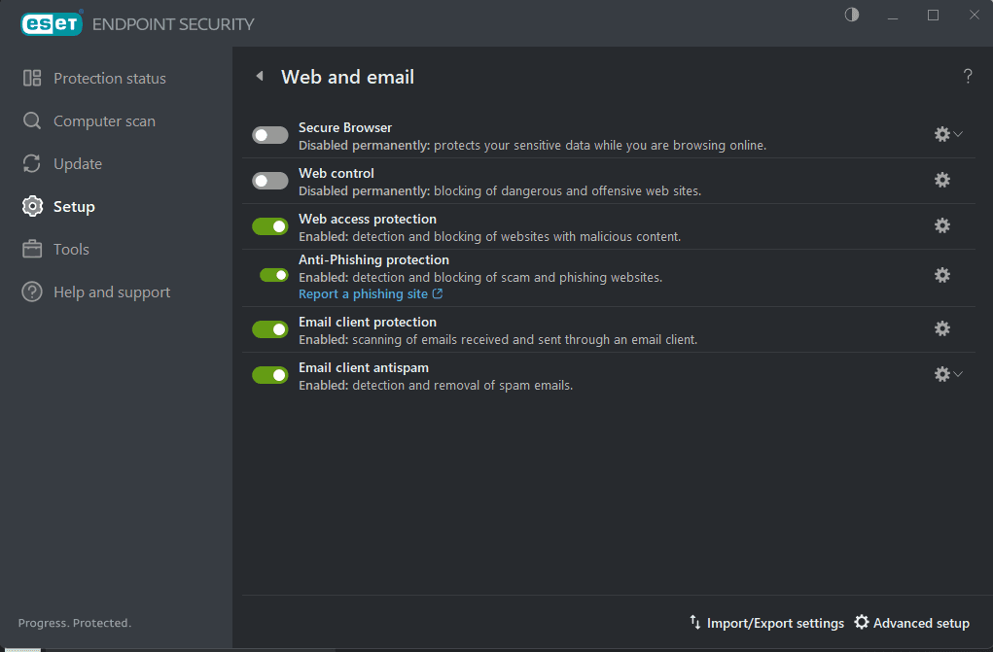Viewport: 993px width, 652px height.
Task: Open Web control settings gear
Action: (942, 180)
